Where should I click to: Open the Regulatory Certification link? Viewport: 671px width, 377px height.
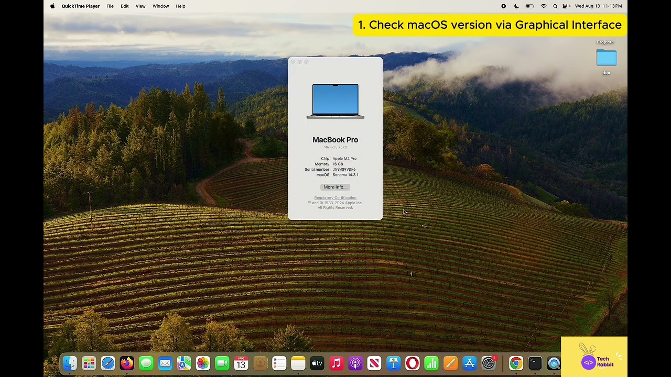coord(335,198)
